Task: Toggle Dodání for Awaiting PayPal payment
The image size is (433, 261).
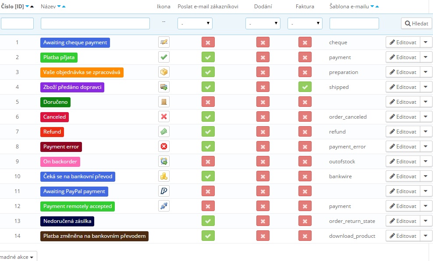Action: tap(263, 191)
